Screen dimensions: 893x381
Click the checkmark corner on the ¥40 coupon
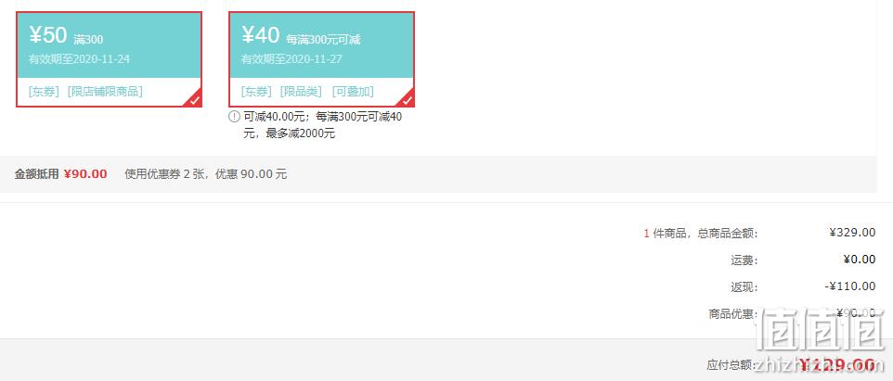[408, 100]
